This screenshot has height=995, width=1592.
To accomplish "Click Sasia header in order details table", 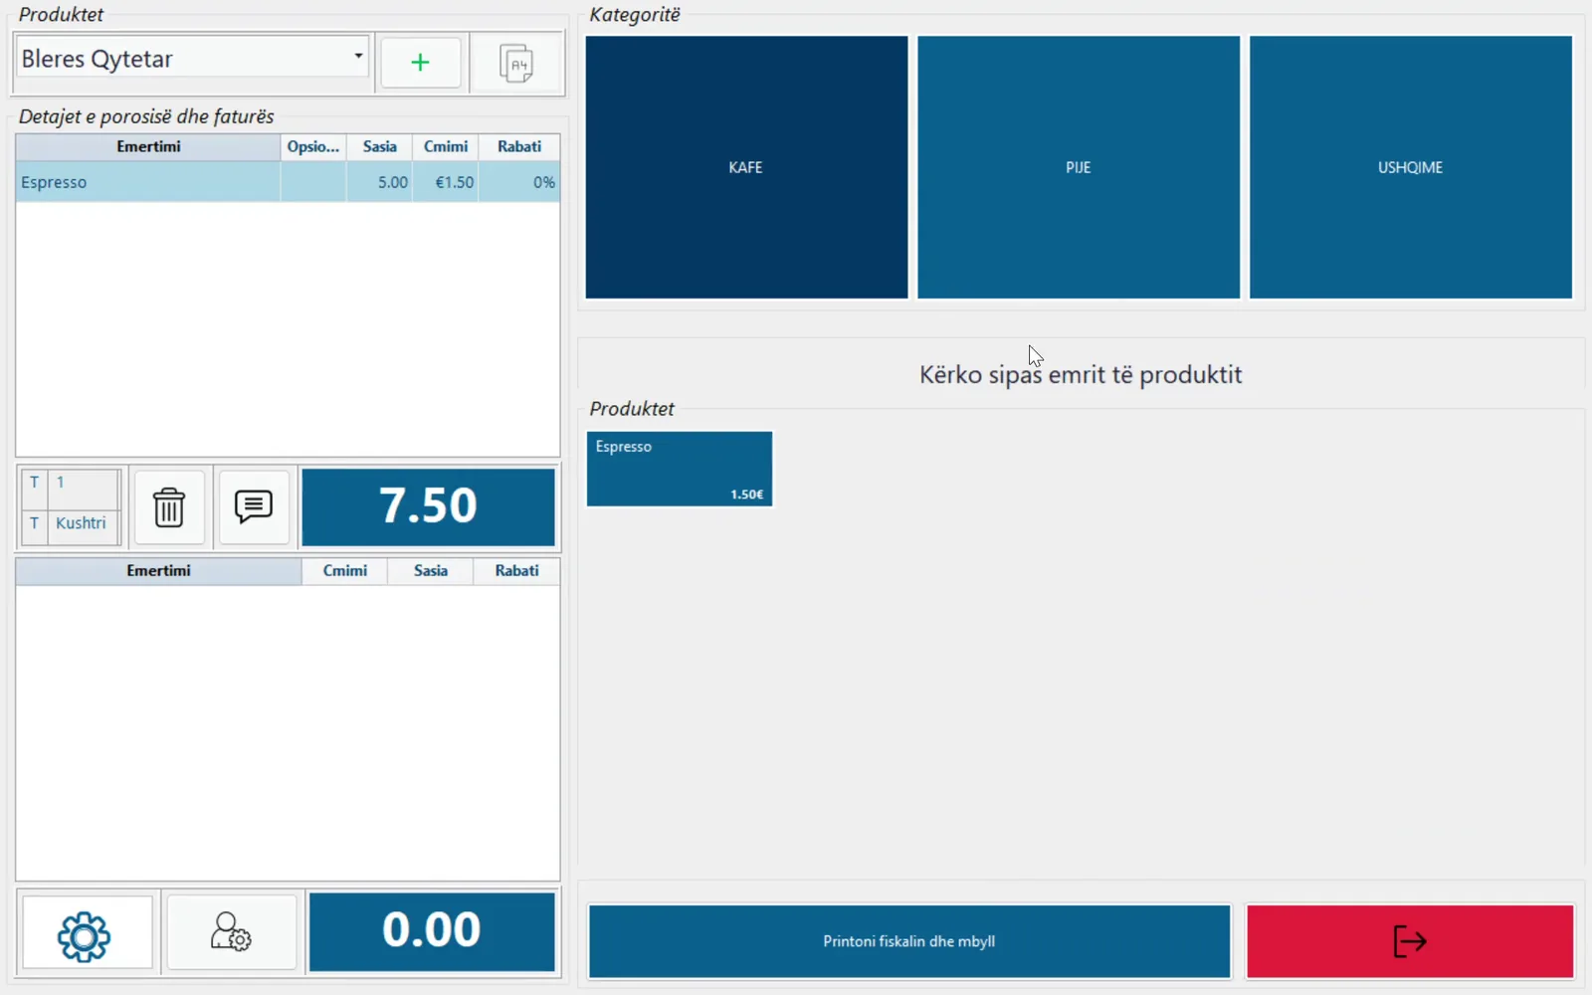I will (x=379, y=146).
